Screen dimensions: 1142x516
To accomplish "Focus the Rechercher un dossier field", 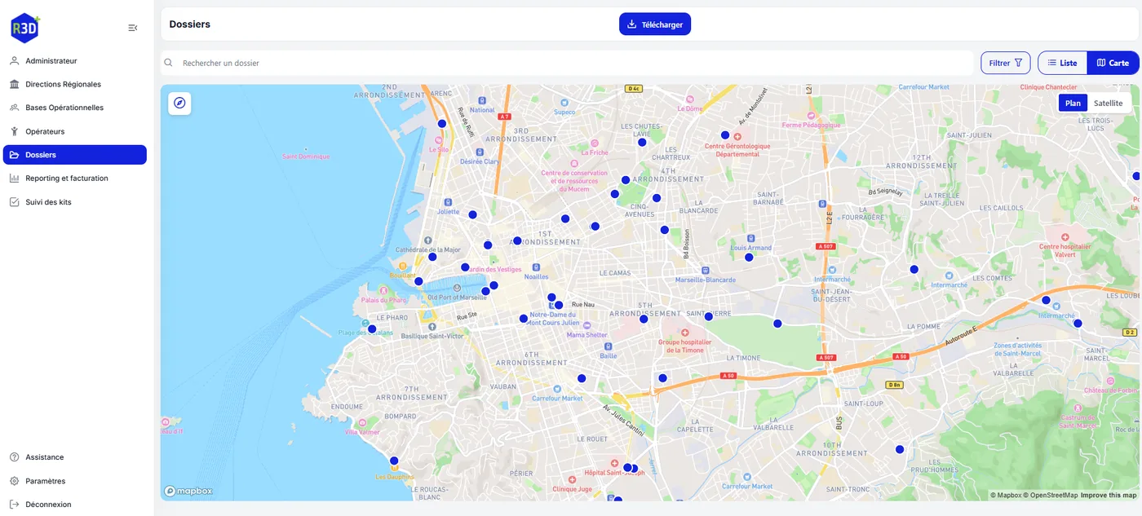I will click(x=567, y=63).
